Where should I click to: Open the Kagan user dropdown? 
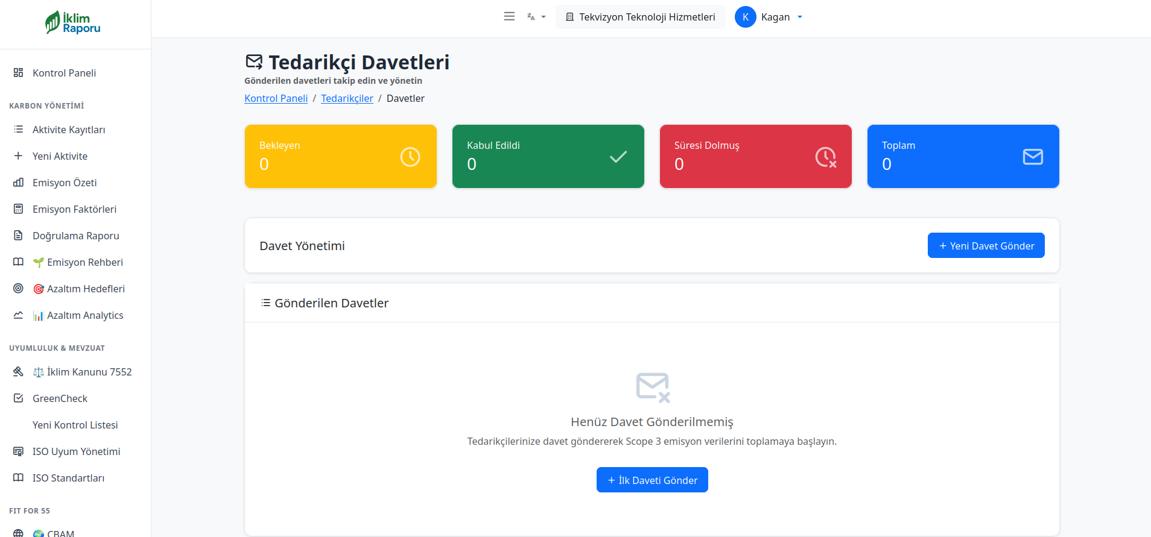(782, 17)
